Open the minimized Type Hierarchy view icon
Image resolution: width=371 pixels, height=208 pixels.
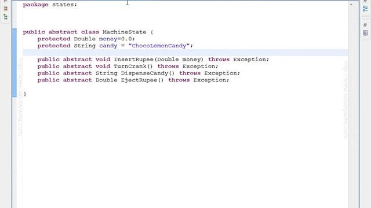pyautogui.click(x=5, y=17)
